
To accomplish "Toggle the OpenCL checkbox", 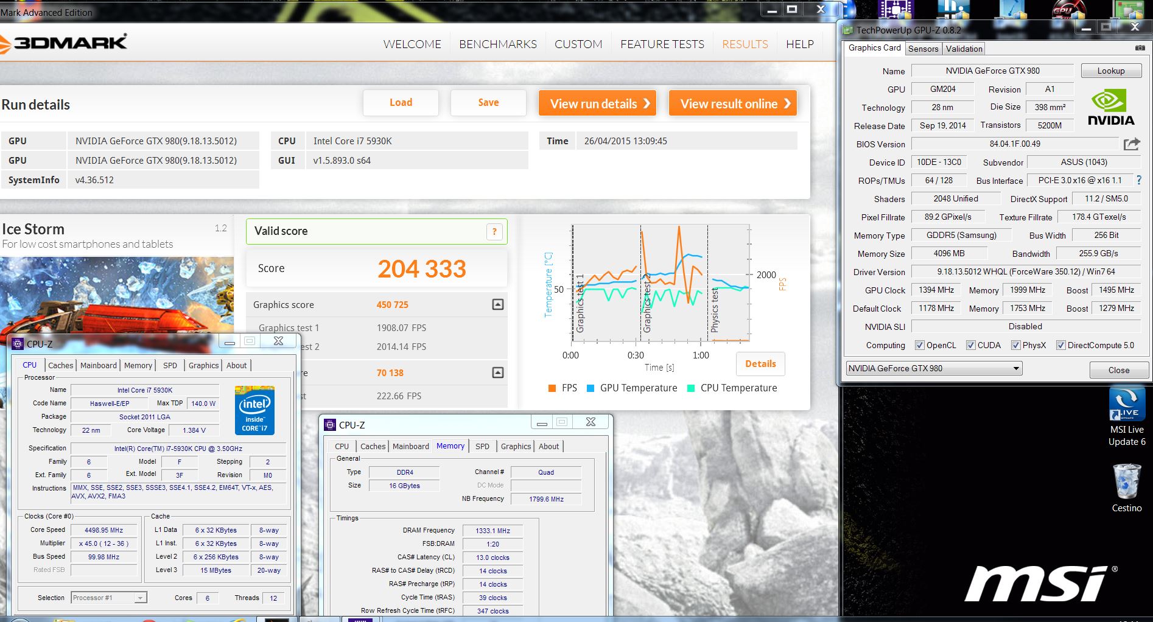I will (920, 345).
